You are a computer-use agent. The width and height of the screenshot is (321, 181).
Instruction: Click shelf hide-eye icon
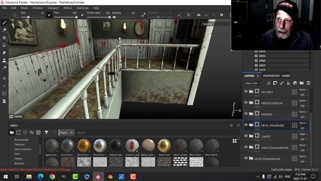(x=32, y=133)
